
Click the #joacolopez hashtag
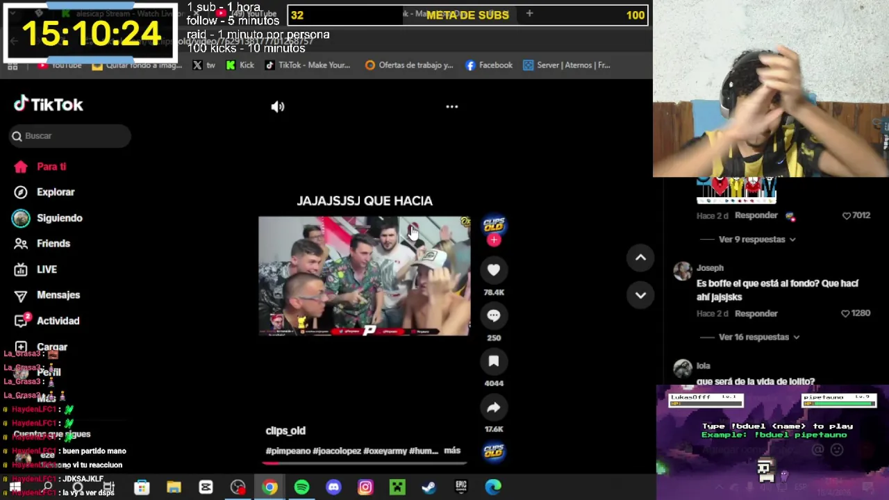pos(337,451)
